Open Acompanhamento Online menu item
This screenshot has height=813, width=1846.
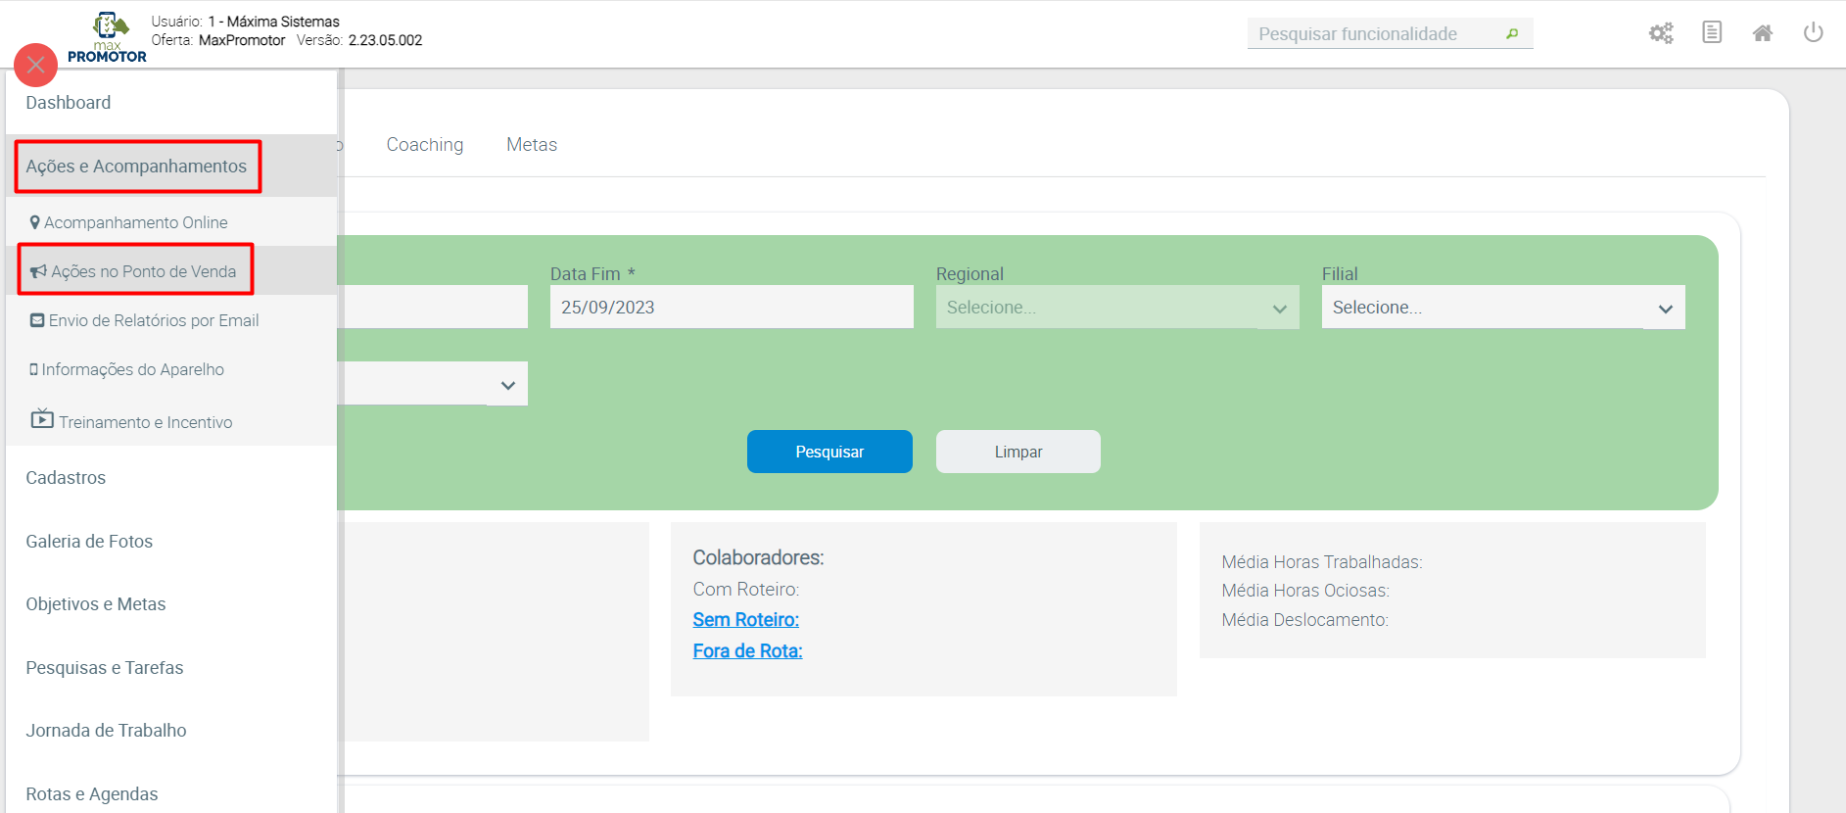click(x=135, y=222)
